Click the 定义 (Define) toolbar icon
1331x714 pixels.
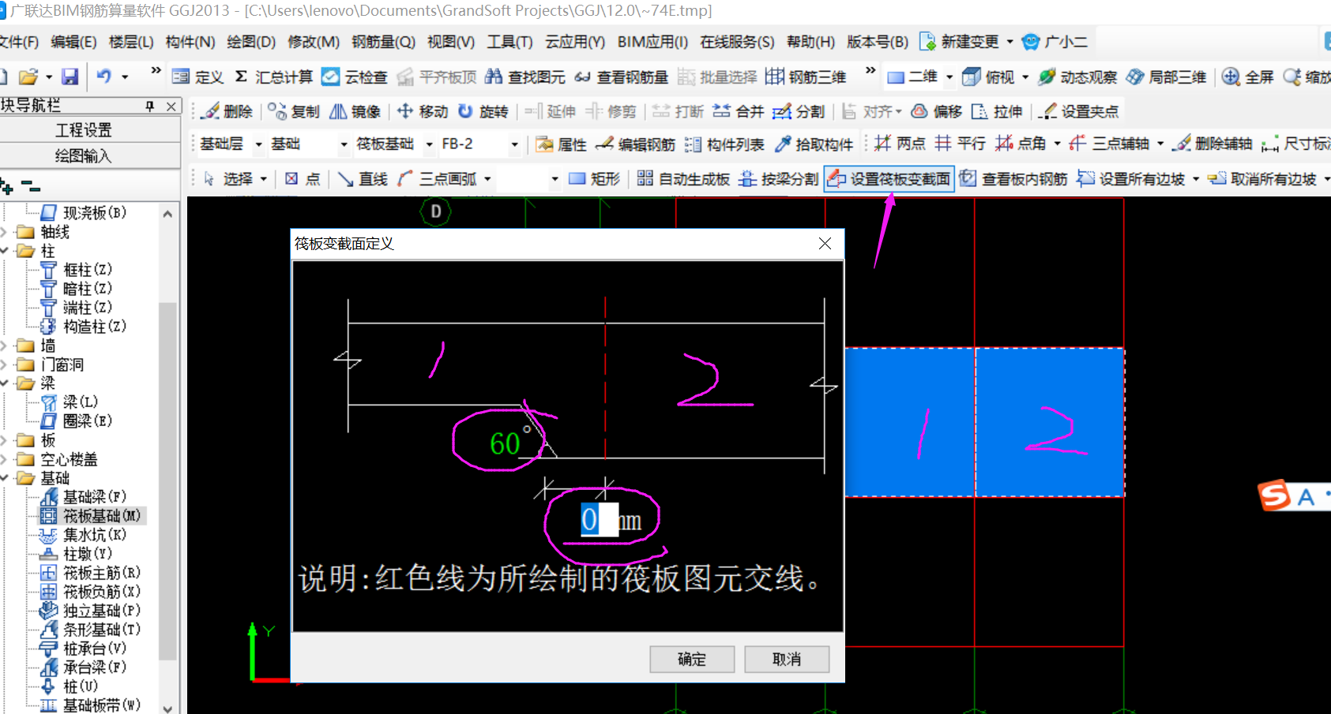[197, 77]
